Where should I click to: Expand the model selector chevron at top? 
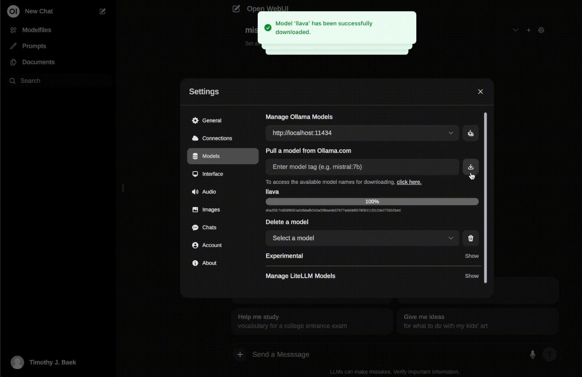click(x=515, y=30)
